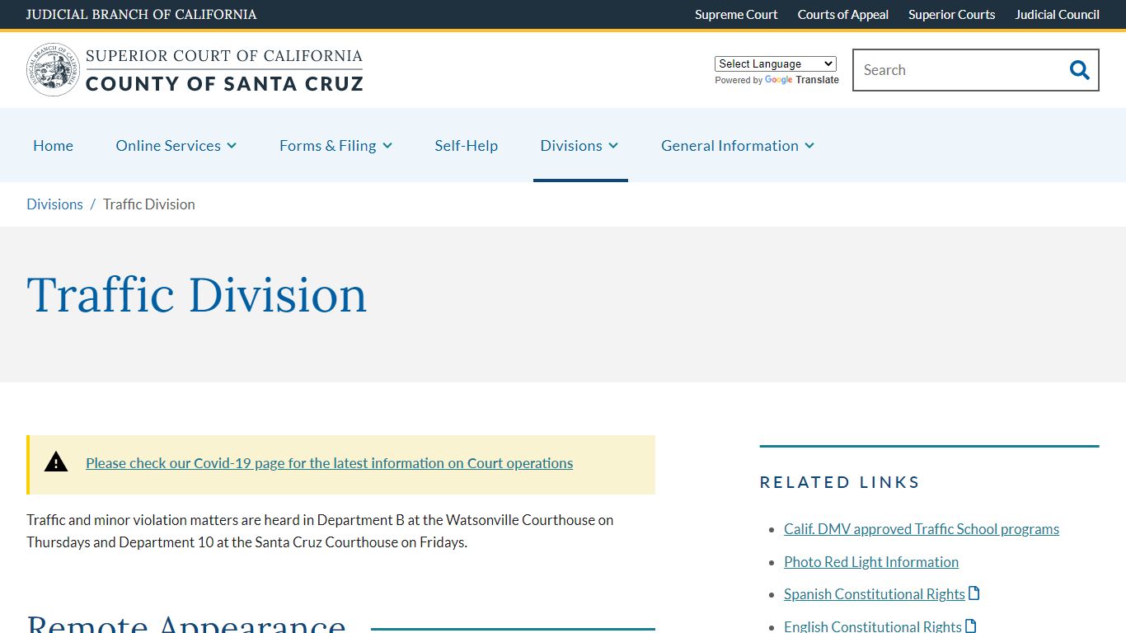The height and width of the screenshot is (633, 1126).
Task: Open English Constitutional Rights link
Action: [873, 626]
